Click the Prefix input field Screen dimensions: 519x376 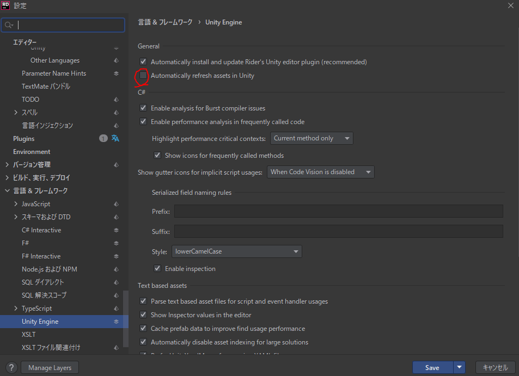(338, 211)
